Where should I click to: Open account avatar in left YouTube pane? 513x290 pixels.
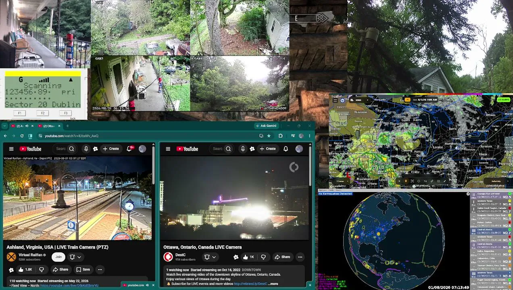point(142,149)
